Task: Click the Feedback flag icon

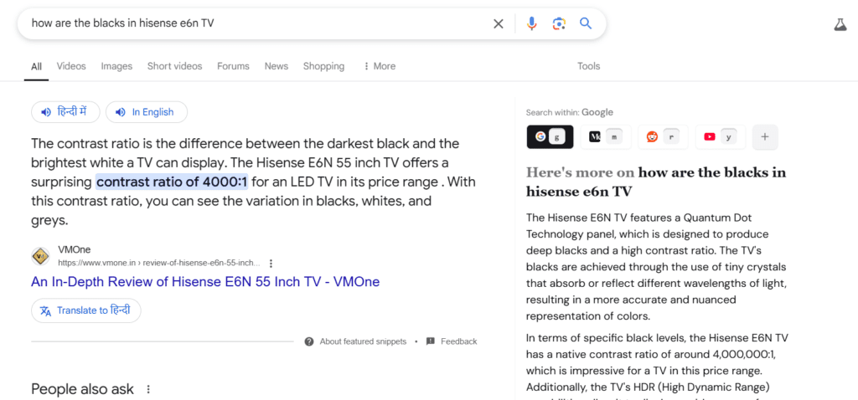Action: click(431, 341)
